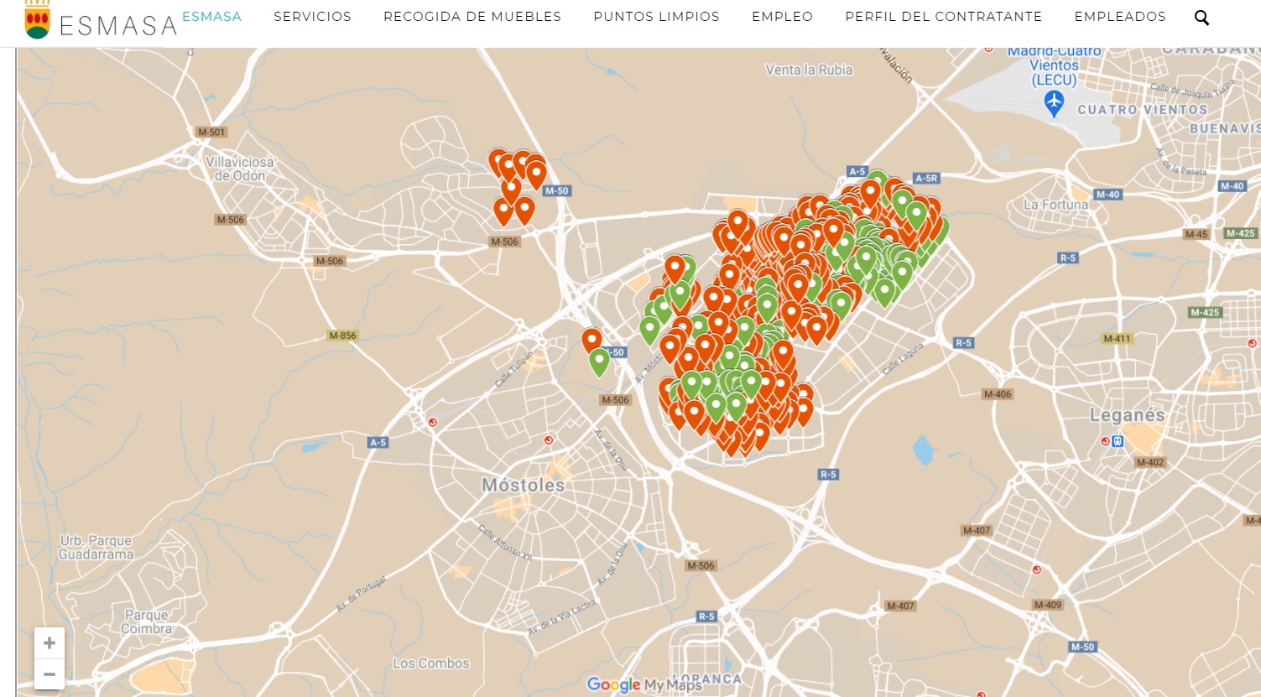The width and height of the screenshot is (1261, 697).
Task: Click the Cuatro Vientos airport icon
Action: (1054, 103)
